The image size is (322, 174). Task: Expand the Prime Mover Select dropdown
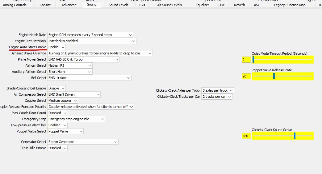(83, 59)
